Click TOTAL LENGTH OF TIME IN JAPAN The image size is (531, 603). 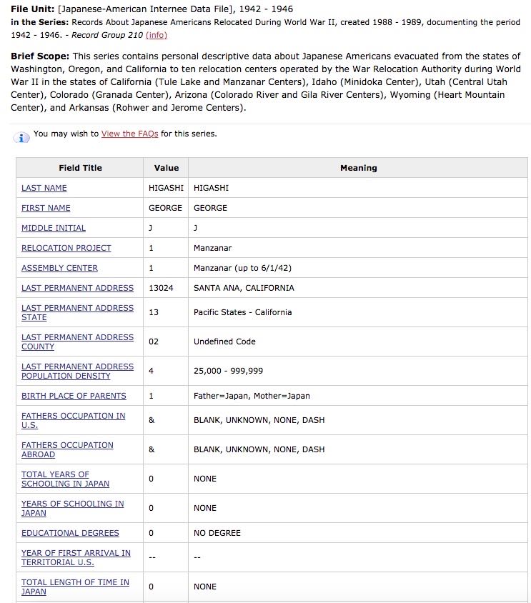76,587
